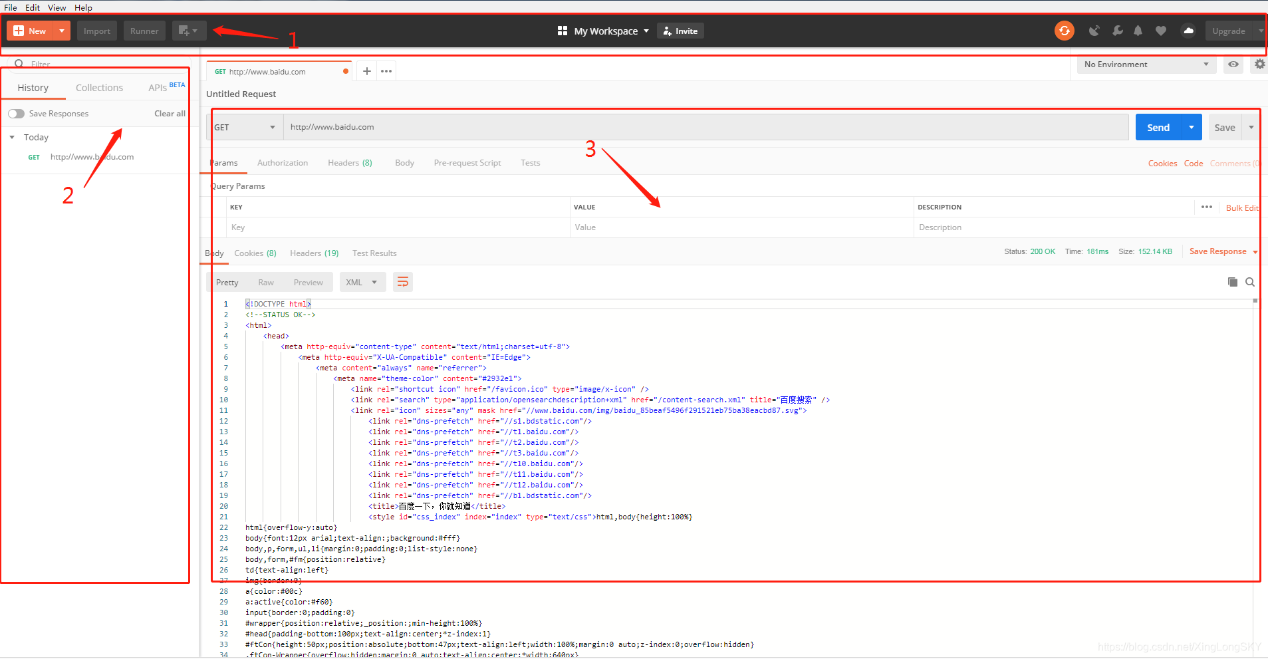Select the Preview response view
The width and height of the screenshot is (1268, 659).
coord(309,283)
